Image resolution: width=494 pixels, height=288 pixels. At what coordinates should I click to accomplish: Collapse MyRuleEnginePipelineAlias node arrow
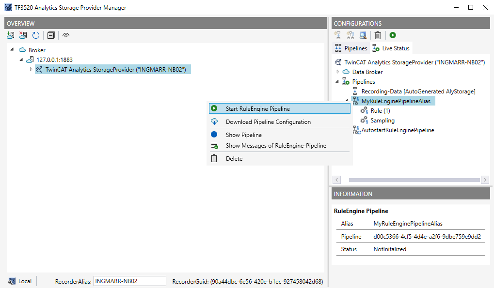point(347,101)
